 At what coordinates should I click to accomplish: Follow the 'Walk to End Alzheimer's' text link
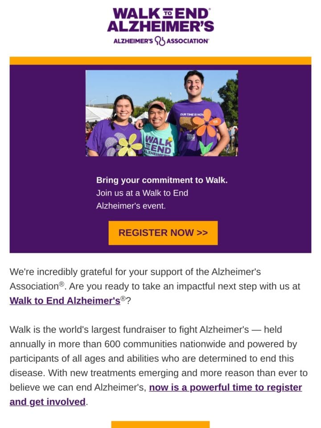(x=65, y=300)
